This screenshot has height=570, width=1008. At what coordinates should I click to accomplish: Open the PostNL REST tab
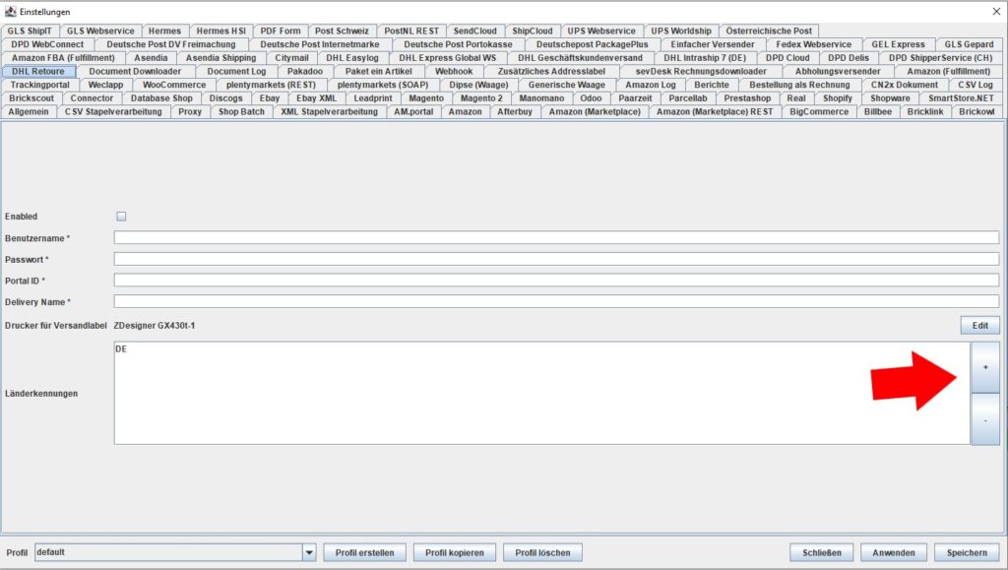coord(411,31)
